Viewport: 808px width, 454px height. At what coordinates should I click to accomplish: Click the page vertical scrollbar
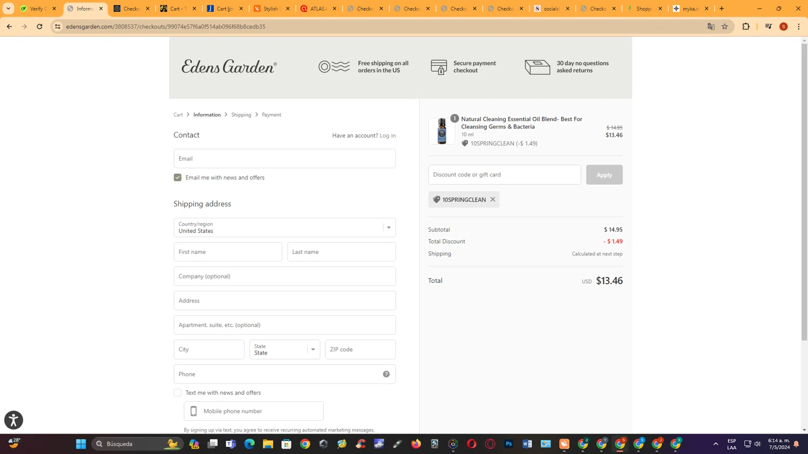pyautogui.click(x=804, y=192)
